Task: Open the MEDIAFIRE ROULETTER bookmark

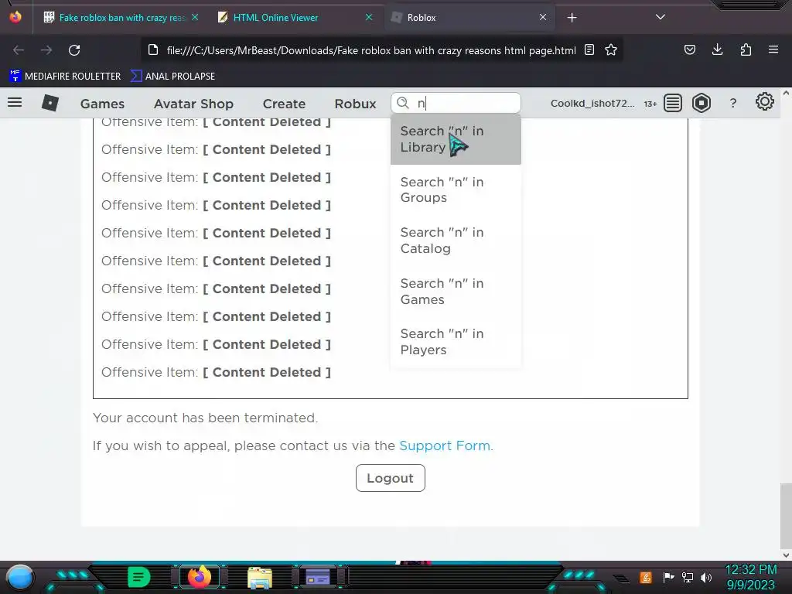Action: (x=65, y=77)
